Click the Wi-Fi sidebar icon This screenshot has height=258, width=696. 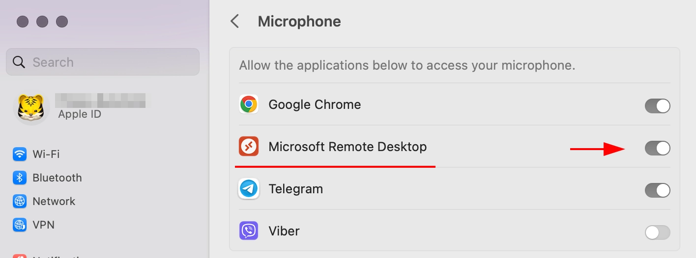(x=20, y=154)
